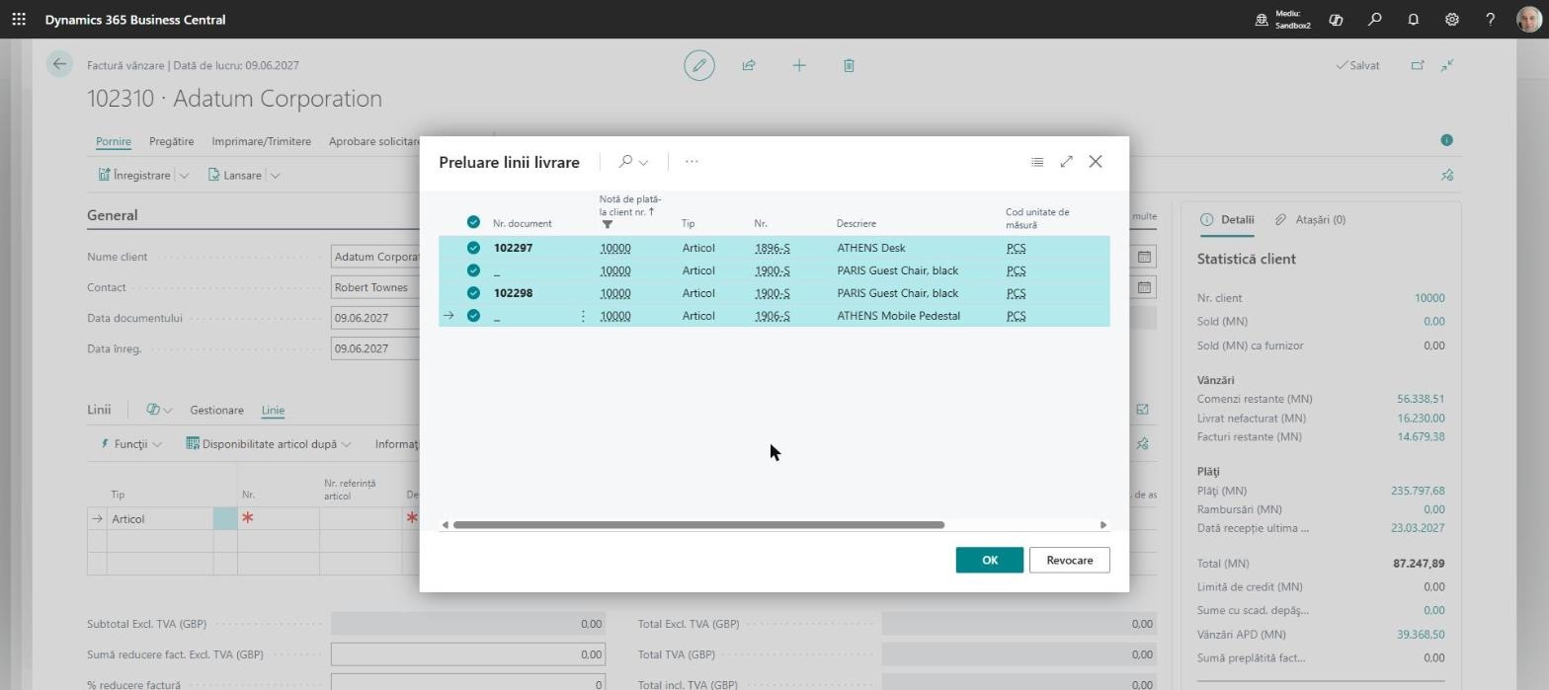Image resolution: width=1549 pixels, height=690 pixels.
Task: Click the right arrow of the dialog scrollbar
Action: 1102,525
